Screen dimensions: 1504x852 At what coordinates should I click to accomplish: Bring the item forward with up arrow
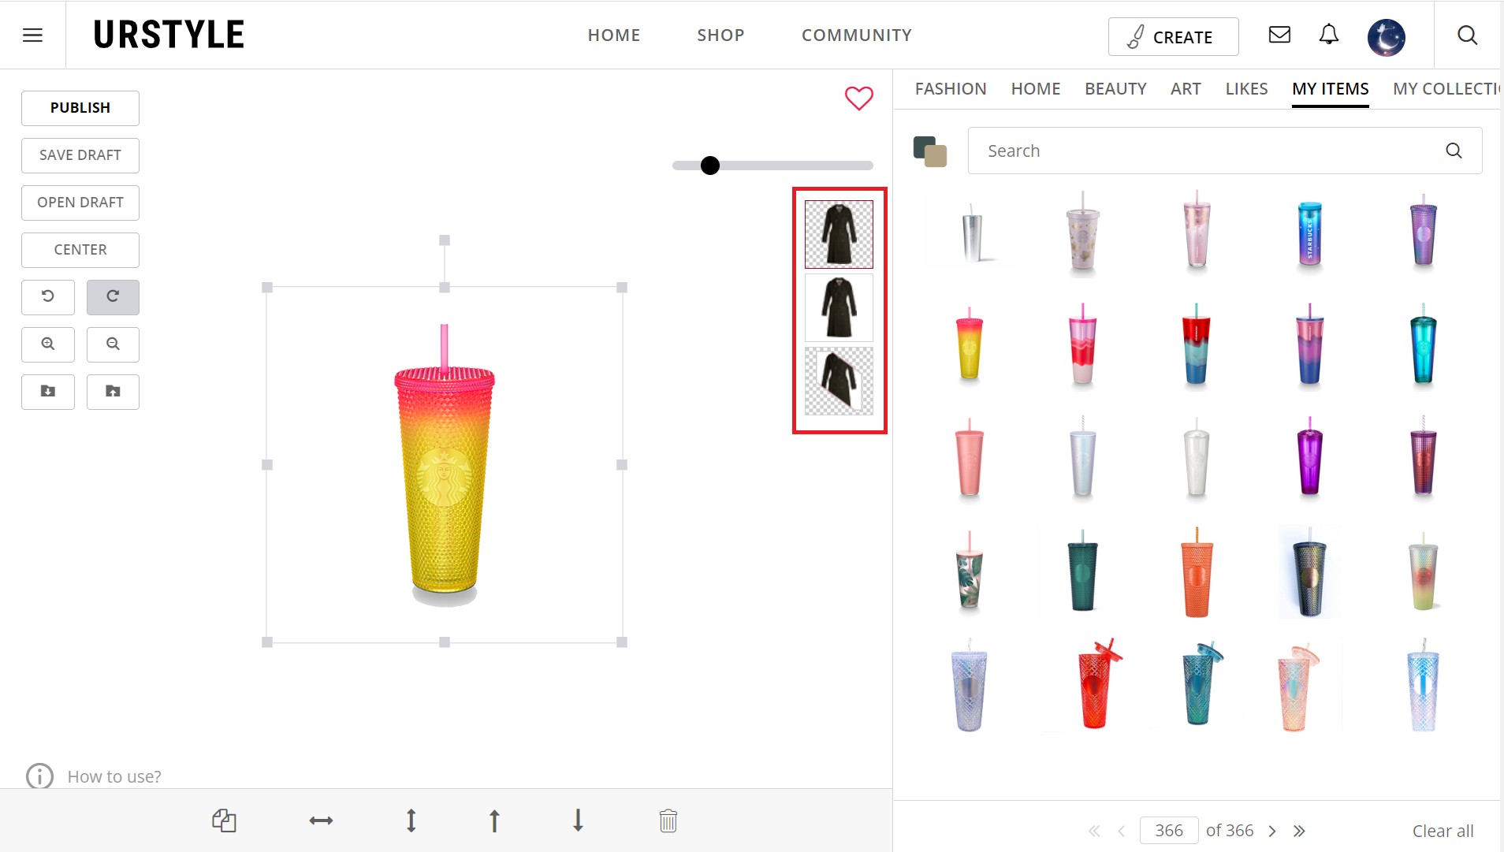(494, 820)
